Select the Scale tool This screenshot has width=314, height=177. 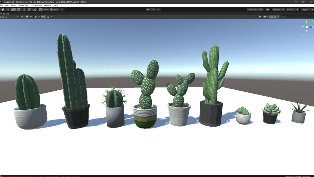19,10
